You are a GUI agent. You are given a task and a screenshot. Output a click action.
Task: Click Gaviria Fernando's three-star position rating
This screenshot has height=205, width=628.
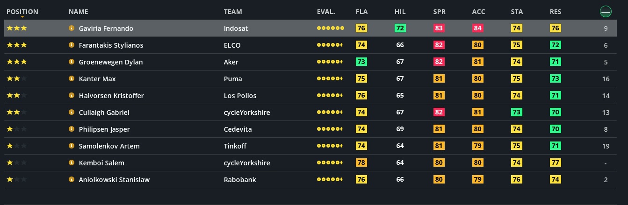(16, 28)
